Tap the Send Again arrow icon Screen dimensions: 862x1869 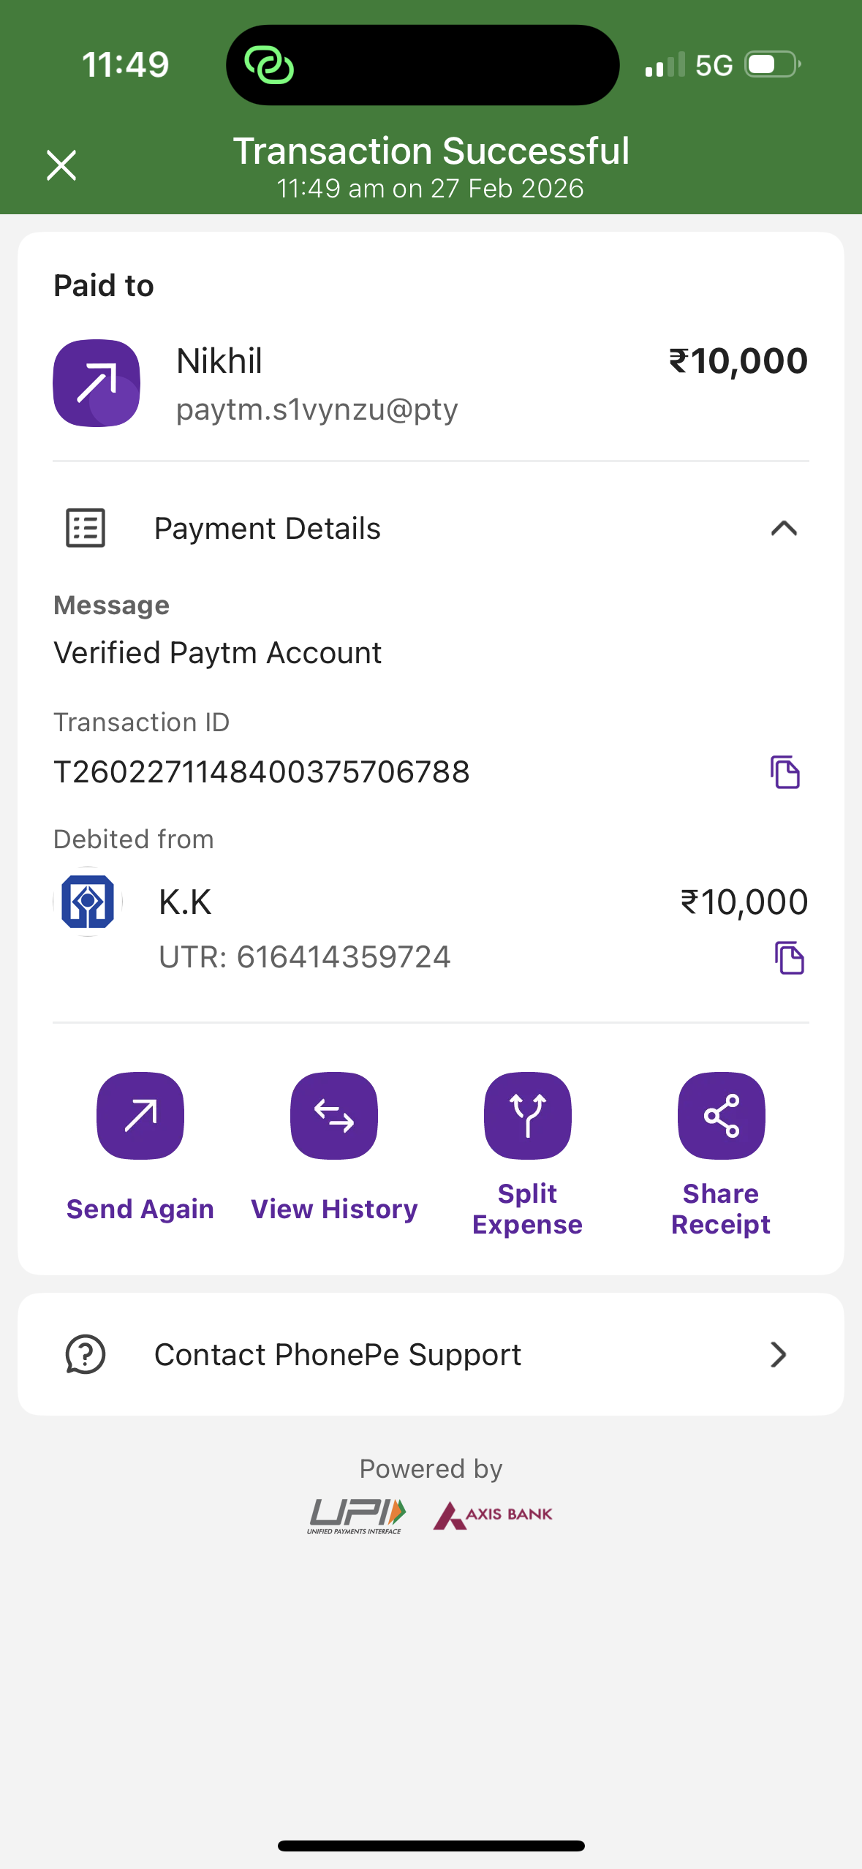coord(140,1115)
